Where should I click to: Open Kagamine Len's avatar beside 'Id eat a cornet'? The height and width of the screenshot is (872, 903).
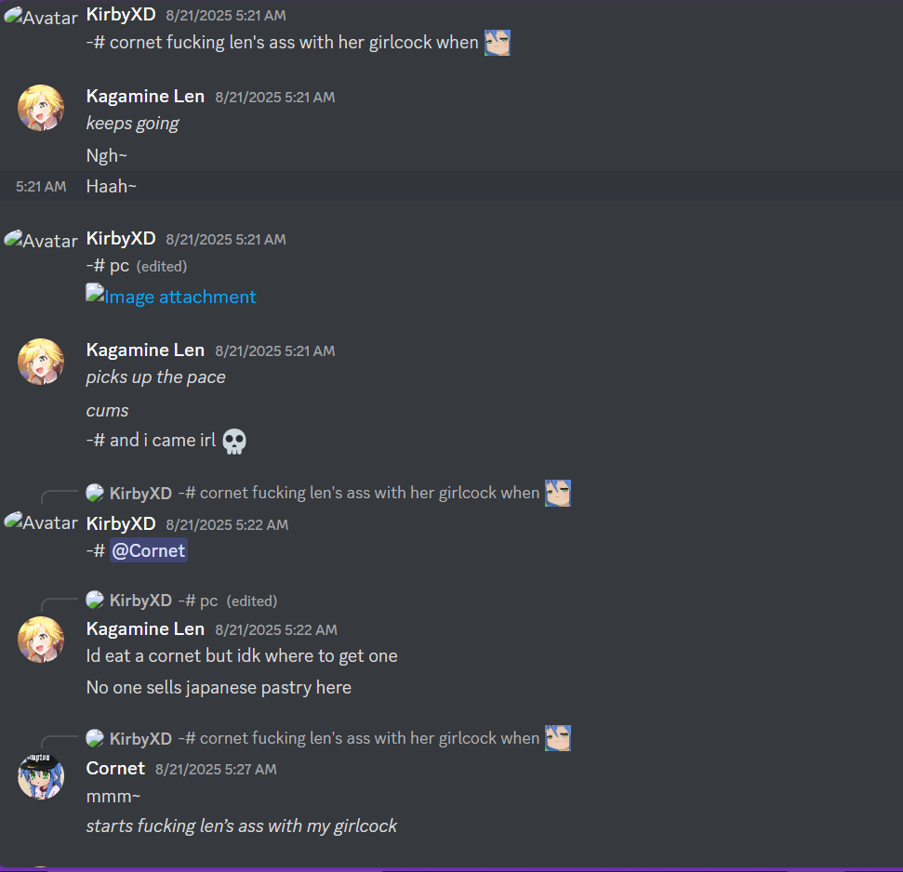(x=40, y=640)
